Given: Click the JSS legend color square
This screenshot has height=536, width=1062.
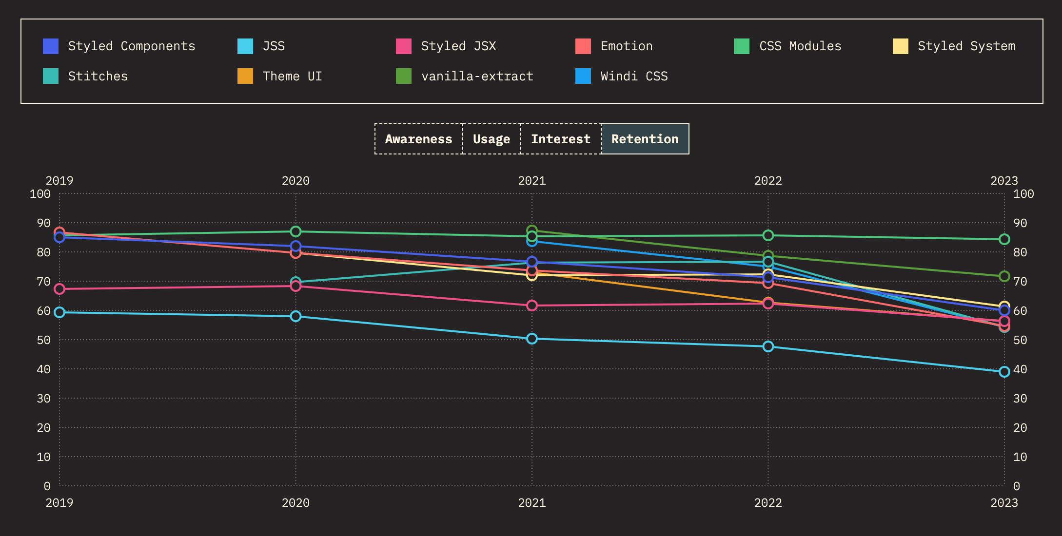Looking at the screenshot, I should click(245, 46).
